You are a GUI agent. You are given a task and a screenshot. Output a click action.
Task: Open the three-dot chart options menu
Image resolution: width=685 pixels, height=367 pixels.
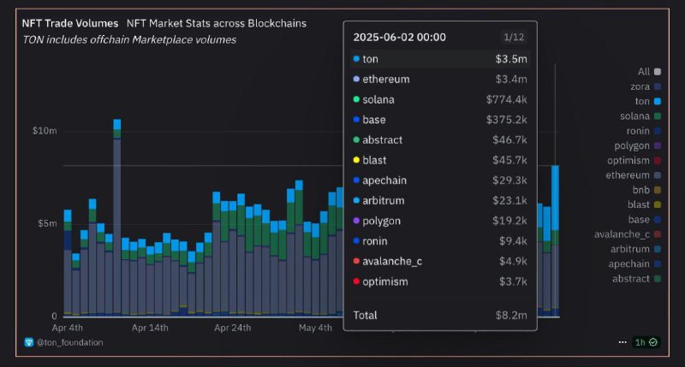[x=622, y=342]
